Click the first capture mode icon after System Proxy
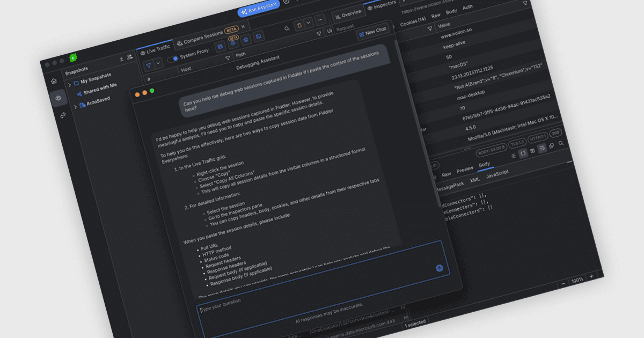Screen dimensions: 644x338 220,47
